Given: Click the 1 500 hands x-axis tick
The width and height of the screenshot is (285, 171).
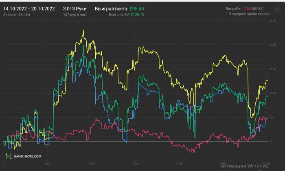Looking at the screenshot, I should pyautogui.click(x=135, y=164).
